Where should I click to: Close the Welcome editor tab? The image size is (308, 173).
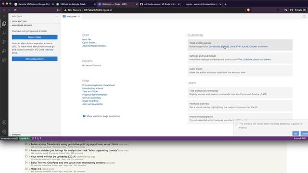tap(79, 16)
